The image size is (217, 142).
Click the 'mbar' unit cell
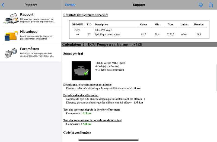[184, 34]
